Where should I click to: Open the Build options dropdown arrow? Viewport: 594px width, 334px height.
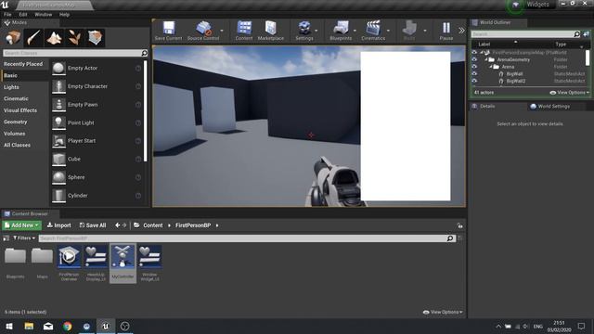tap(425, 31)
